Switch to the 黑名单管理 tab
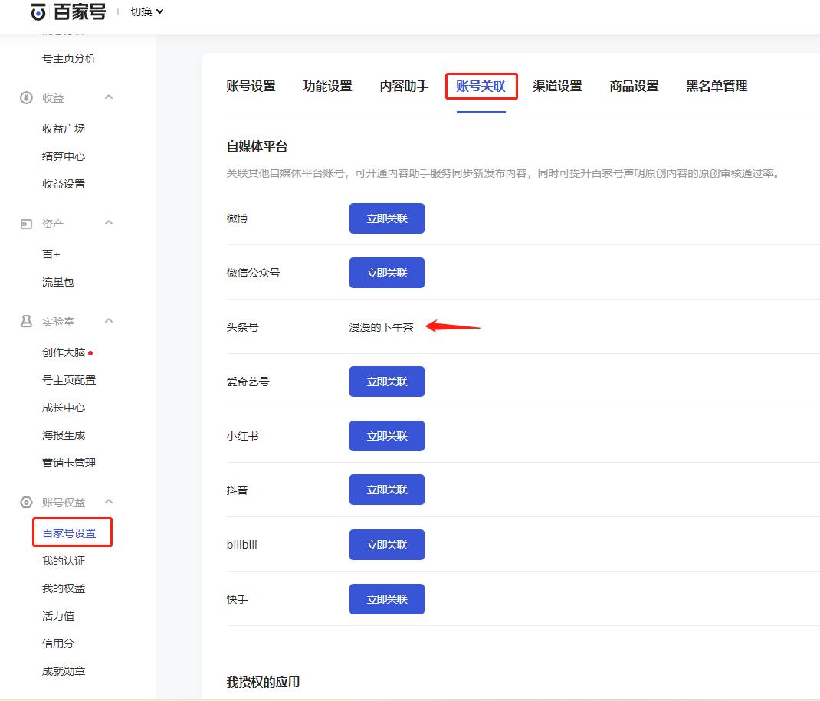 (716, 86)
